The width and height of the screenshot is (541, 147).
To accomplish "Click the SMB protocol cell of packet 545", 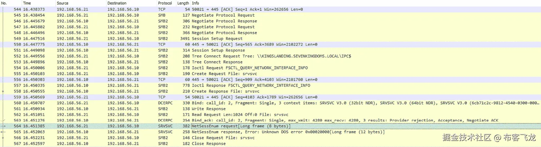I will (x=162, y=15).
